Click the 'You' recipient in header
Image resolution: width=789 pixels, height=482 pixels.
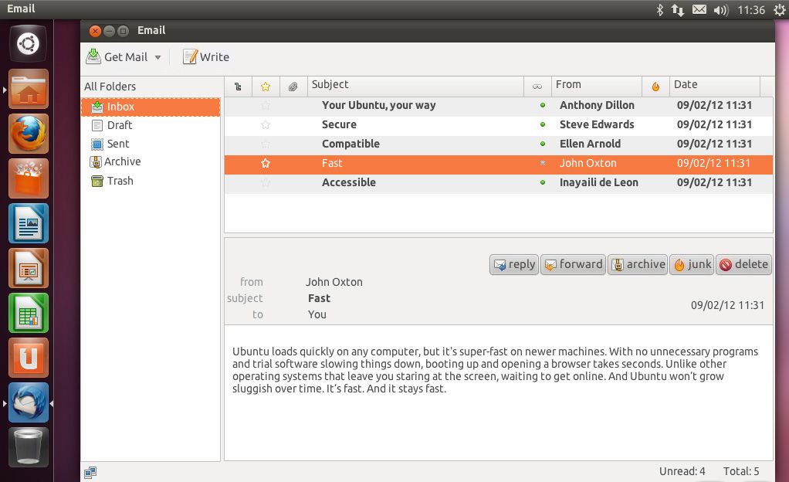coord(317,314)
